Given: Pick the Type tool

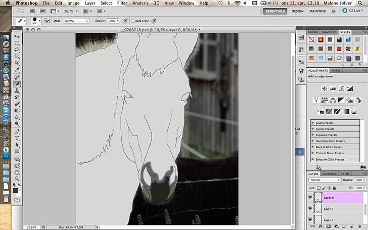Looking at the screenshot, I should coord(17,137).
